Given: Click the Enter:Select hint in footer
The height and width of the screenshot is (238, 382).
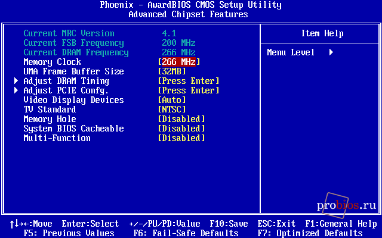Looking at the screenshot, I should click(90, 224).
